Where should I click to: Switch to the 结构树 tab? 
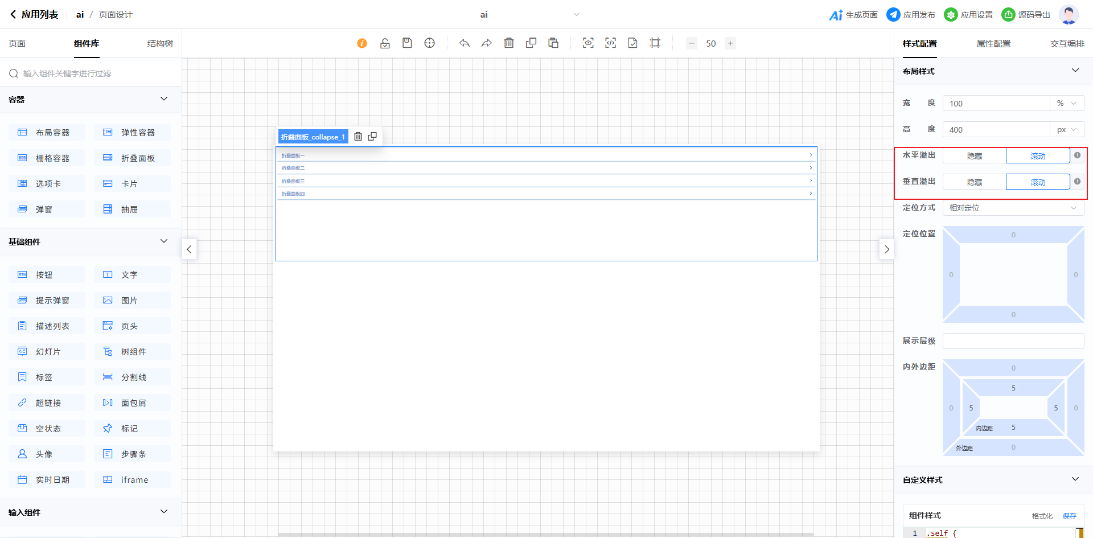click(x=160, y=44)
